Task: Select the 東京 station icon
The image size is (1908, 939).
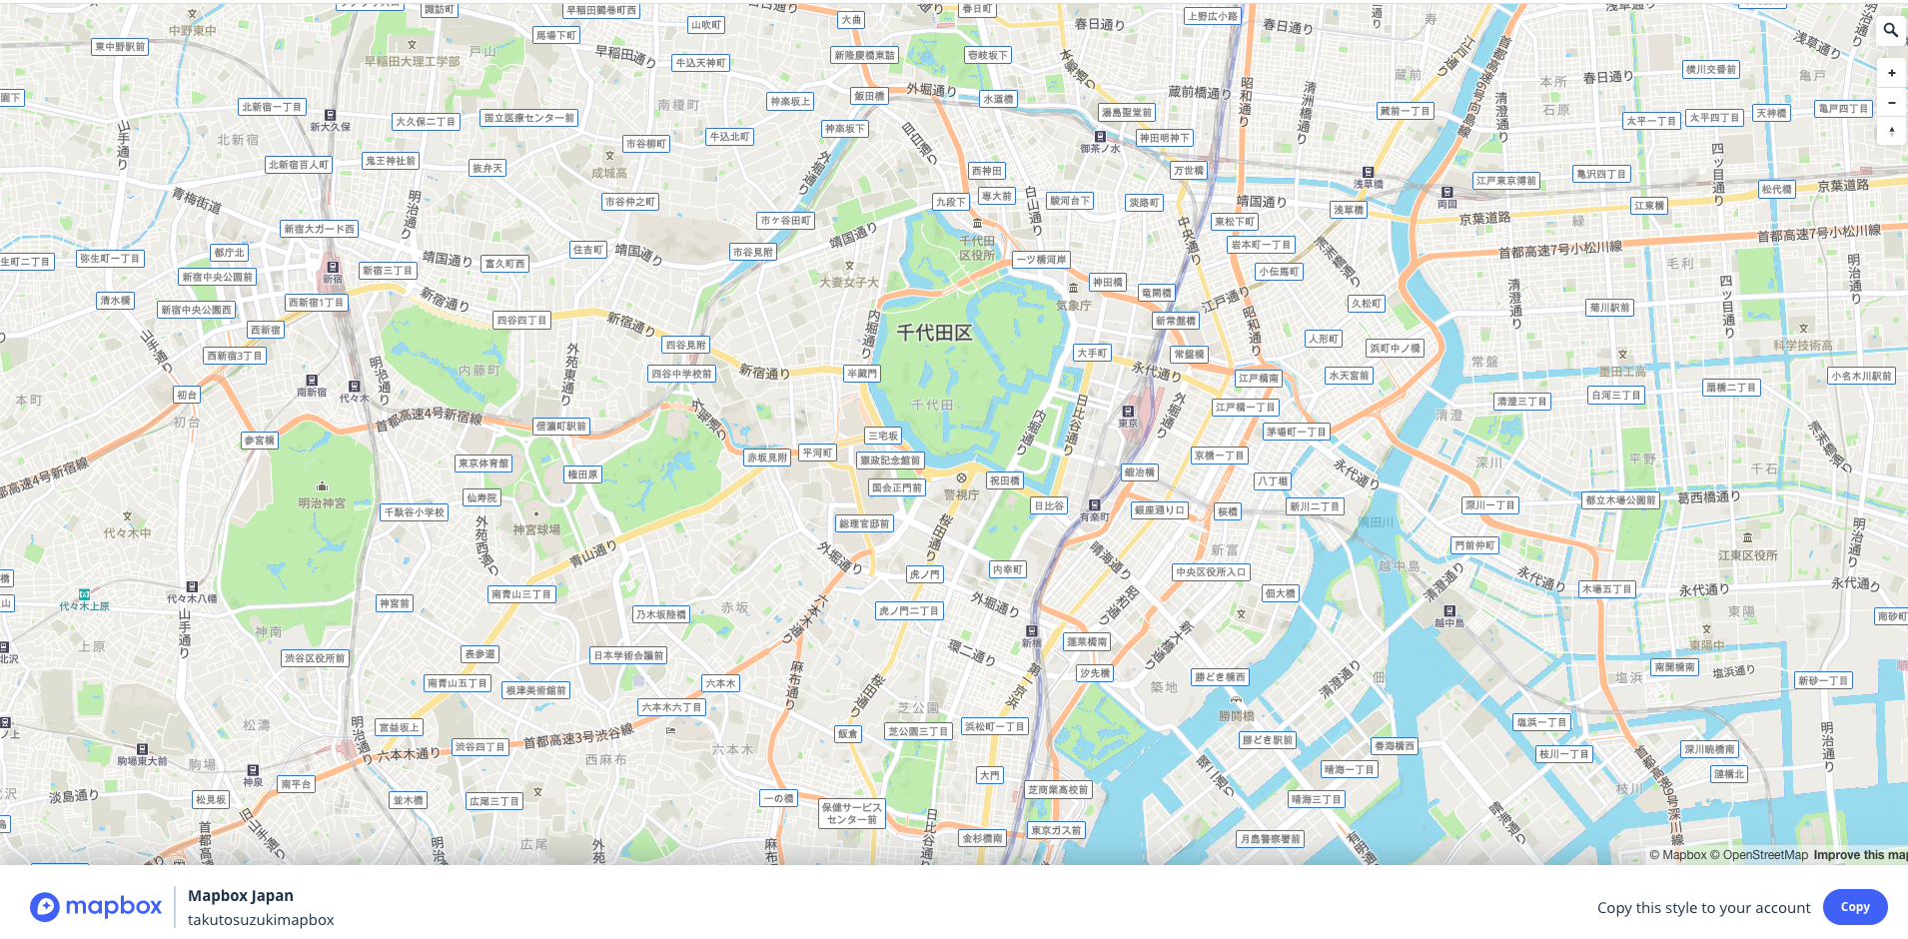Action: click(1129, 411)
